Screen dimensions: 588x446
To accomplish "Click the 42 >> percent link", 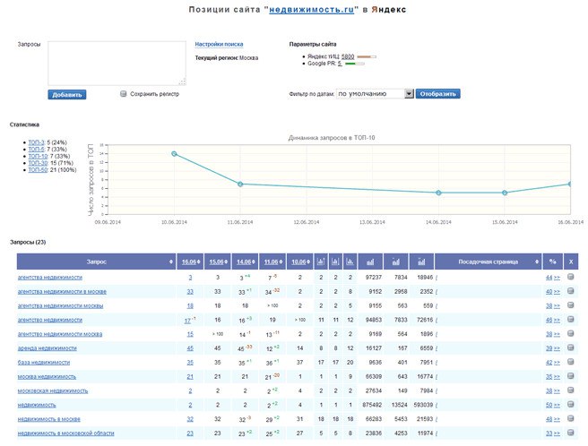I will 552,363.
